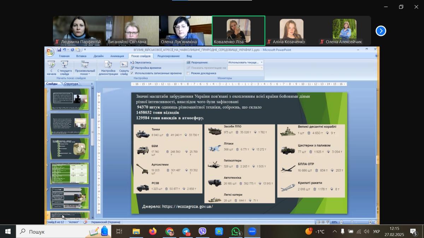Start slideshow from beginning (С начала)
Screen dimensions: 424x238
(x=51, y=68)
